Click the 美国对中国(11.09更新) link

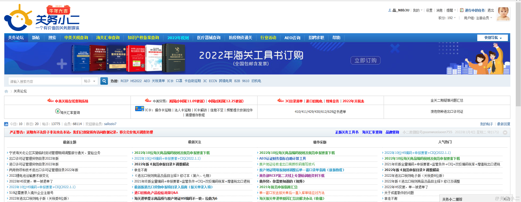[187, 101]
